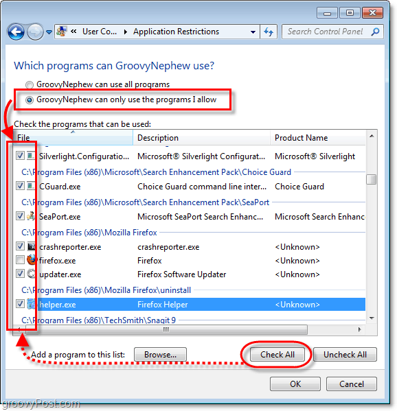Select the SeaPort.exe file name
This screenshot has width=397, height=411.
60,217
